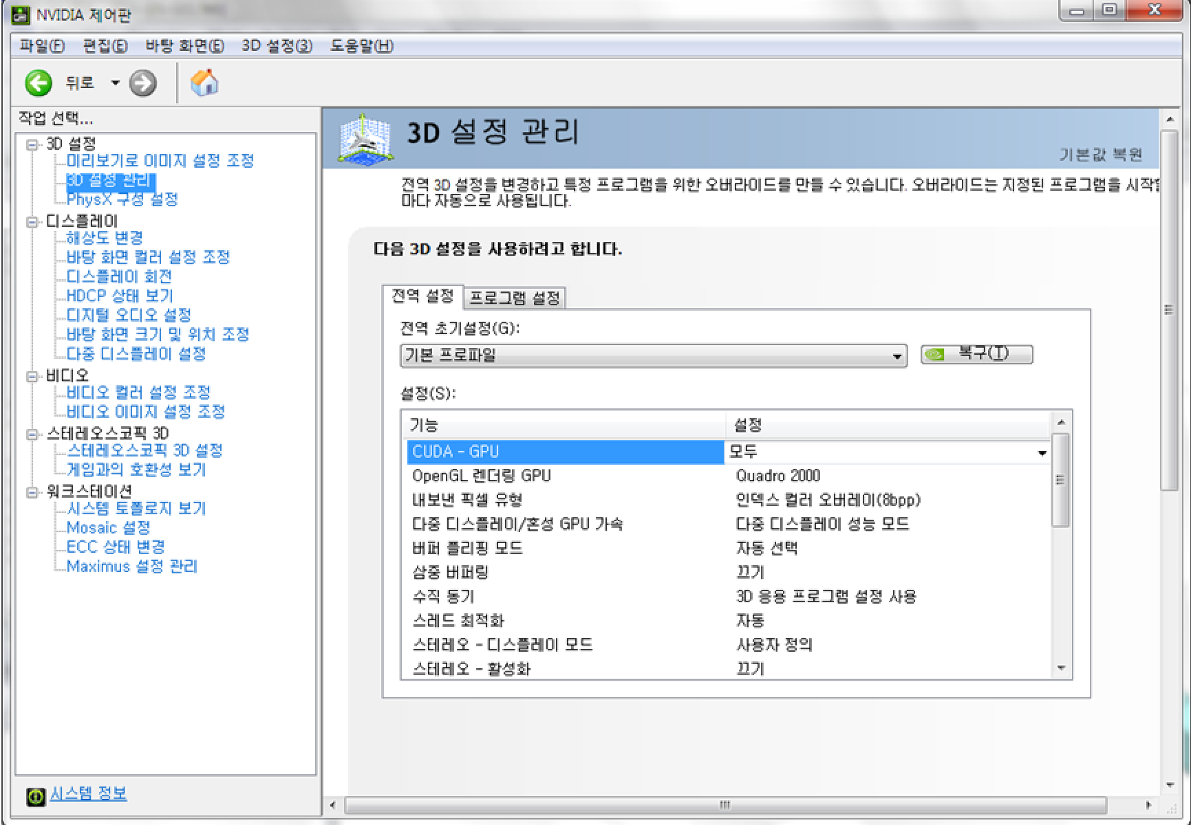Click horizontal scrollbar left arrow
The height and width of the screenshot is (825, 1191).
pyautogui.click(x=333, y=805)
